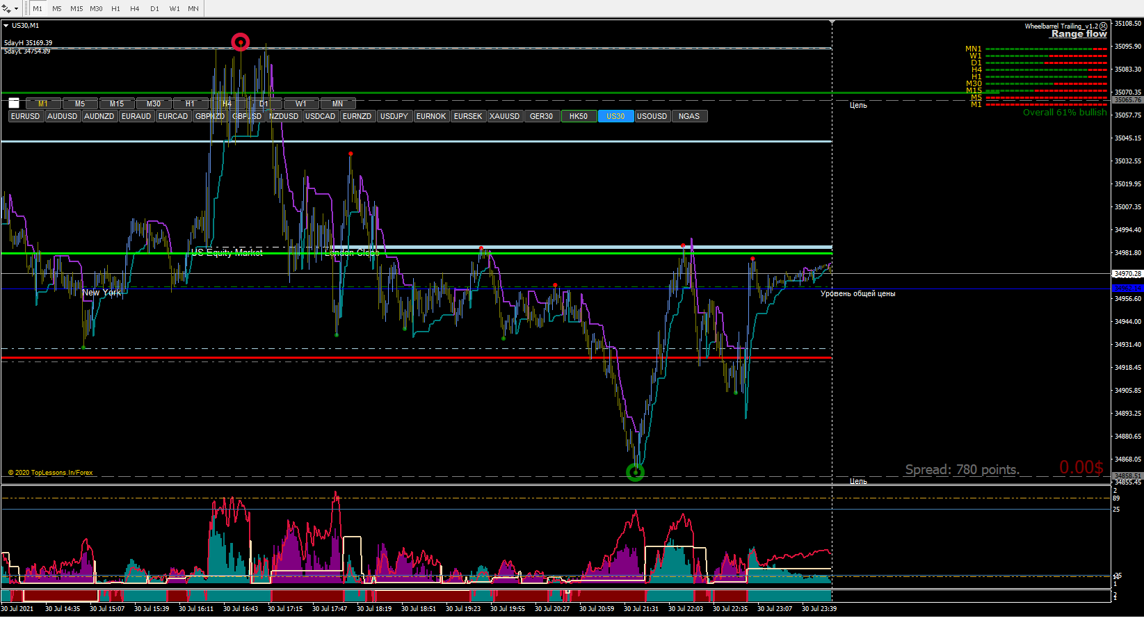
Task: Click the MN1 range flow color bar
Action: 1046,49
